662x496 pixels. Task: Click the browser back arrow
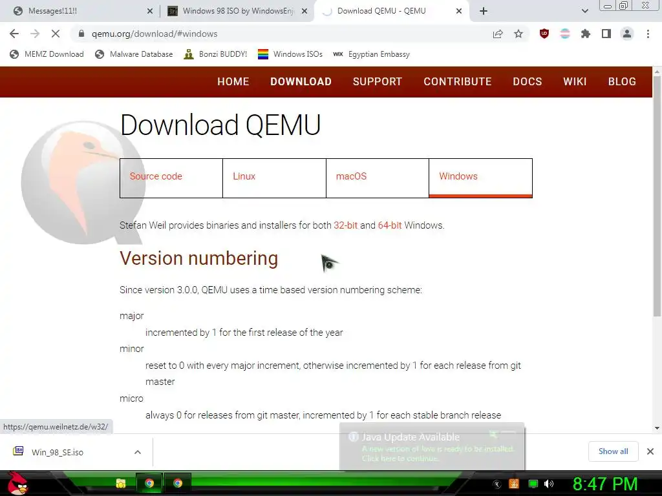tap(14, 34)
